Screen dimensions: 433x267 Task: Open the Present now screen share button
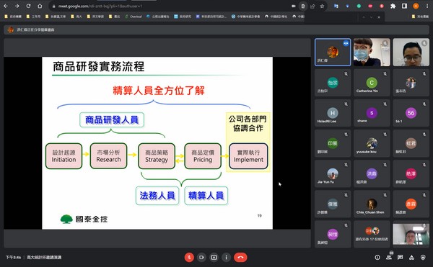click(x=214, y=258)
